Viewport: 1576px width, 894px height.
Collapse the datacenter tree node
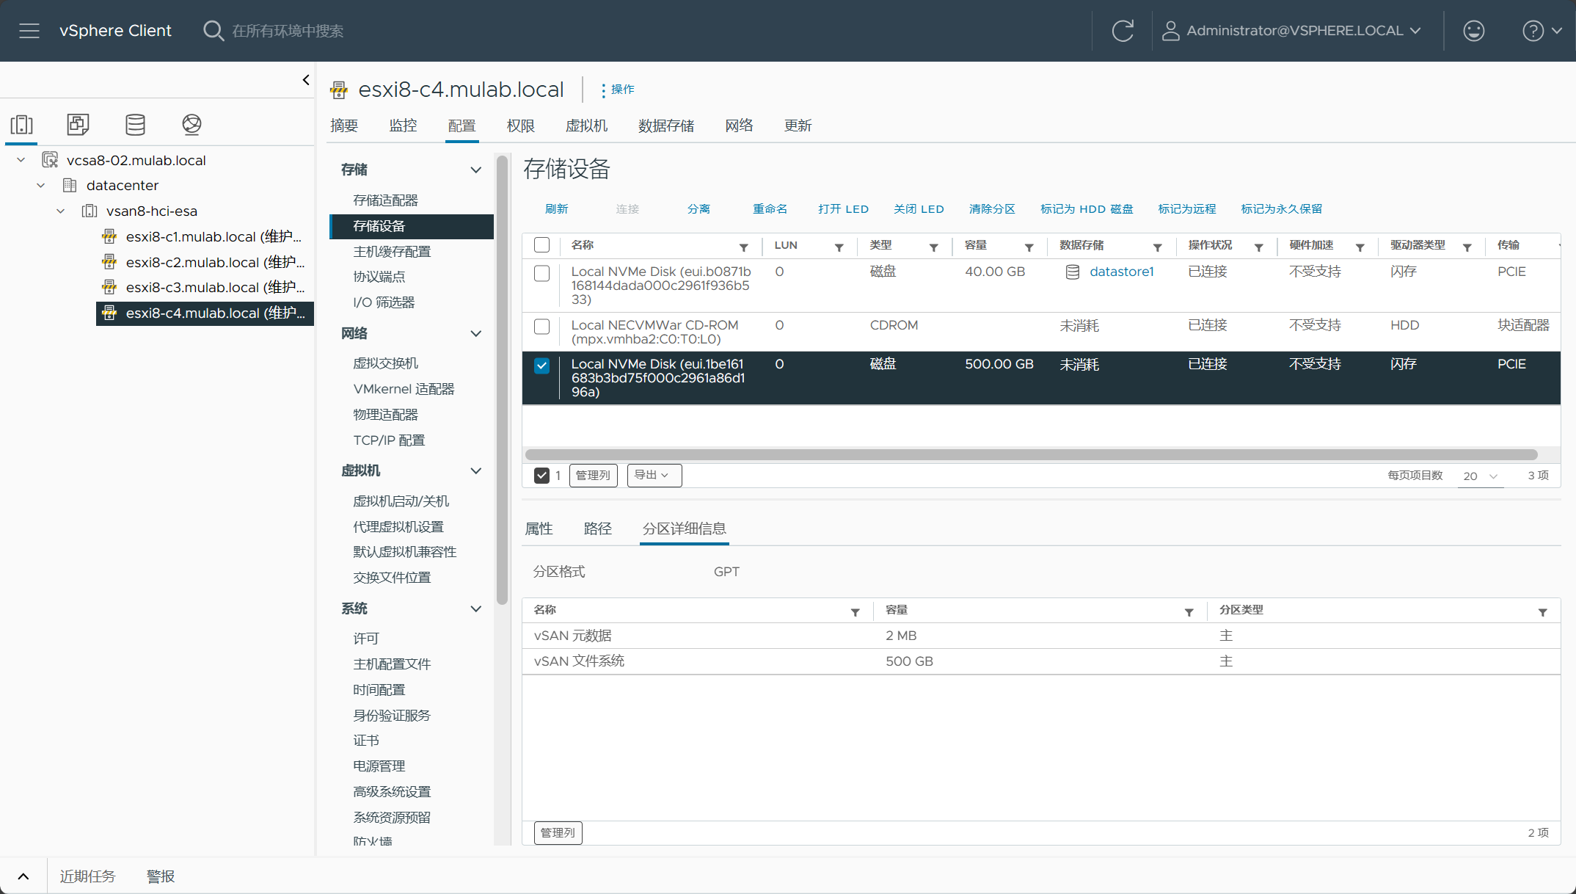click(x=41, y=186)
